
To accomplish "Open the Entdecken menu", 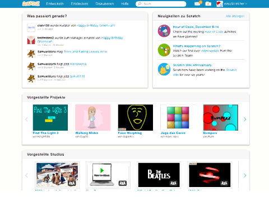I will tap(80, 4).
